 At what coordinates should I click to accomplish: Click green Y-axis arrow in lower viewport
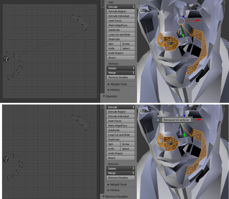click(184, 135)
